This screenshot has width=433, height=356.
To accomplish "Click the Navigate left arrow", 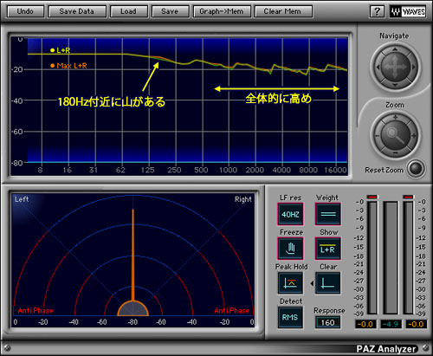I will click(x=378, y=67).
